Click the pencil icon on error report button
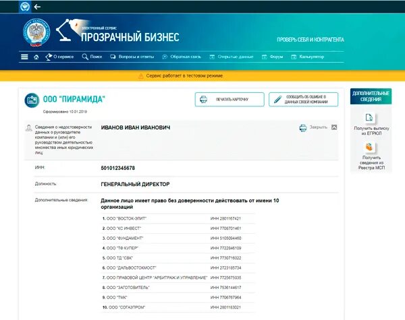Viewport: 405px width, 320px height. point(277,100)
